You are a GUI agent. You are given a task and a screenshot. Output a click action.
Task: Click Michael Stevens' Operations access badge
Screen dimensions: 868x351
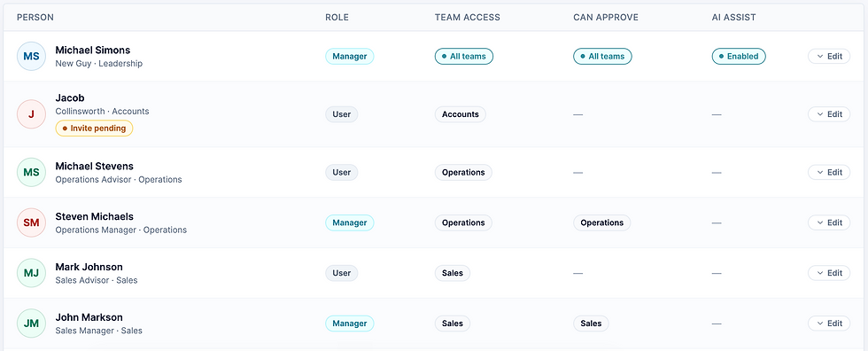pos(463,173)
